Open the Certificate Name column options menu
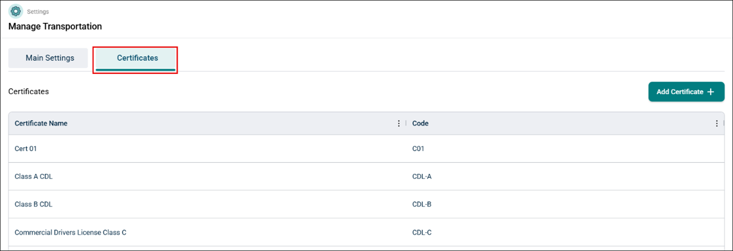This screenshot has width=733, height=251. click(399, 123)
